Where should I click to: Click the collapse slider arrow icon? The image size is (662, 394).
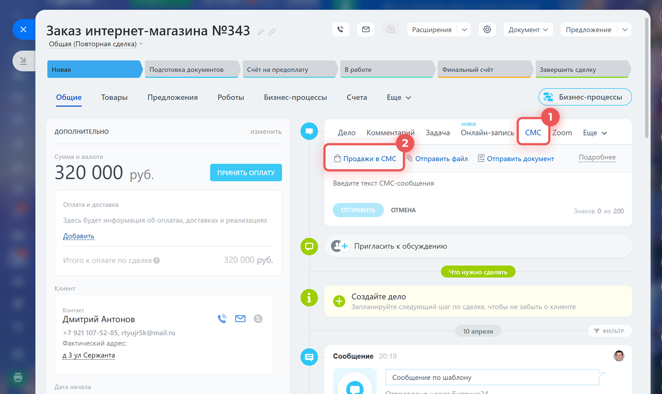(24, 61)
